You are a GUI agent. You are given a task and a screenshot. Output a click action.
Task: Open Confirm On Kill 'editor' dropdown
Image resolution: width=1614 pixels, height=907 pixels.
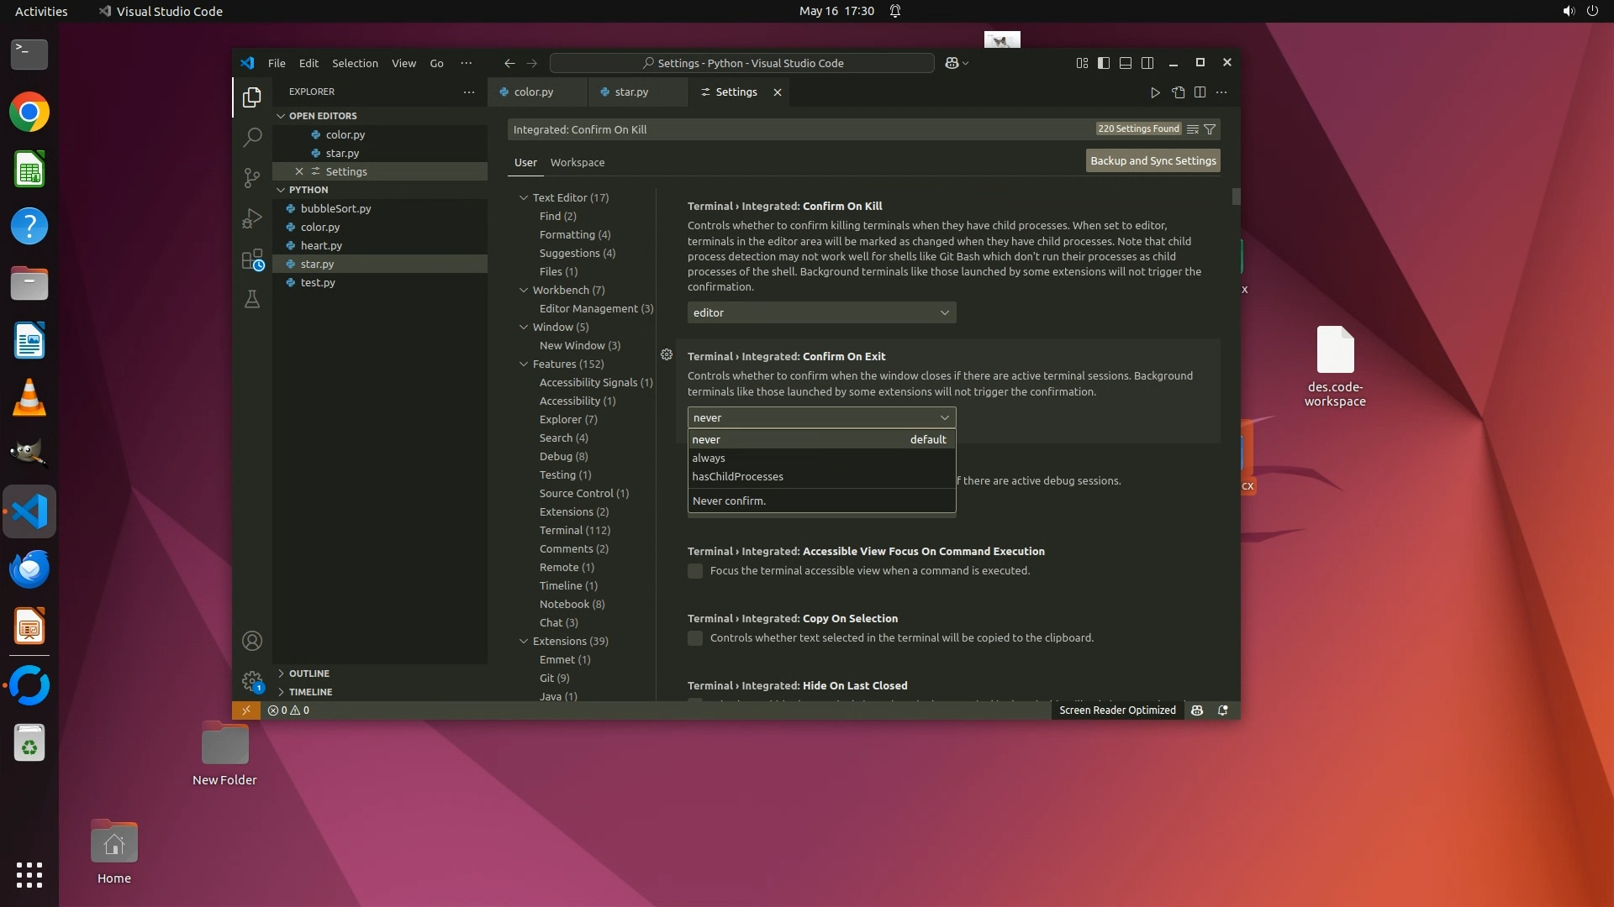click(x=820, y=312)
